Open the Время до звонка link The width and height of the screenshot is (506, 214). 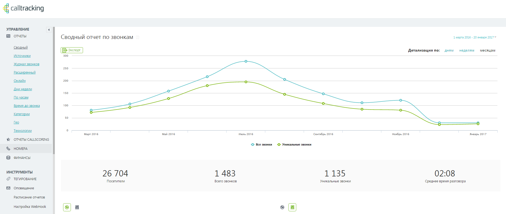(x=27, y=106)
